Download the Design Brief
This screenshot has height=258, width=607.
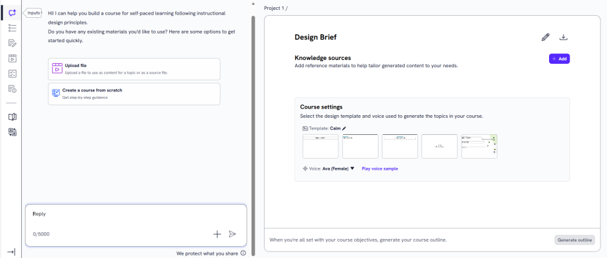(564, 37)
